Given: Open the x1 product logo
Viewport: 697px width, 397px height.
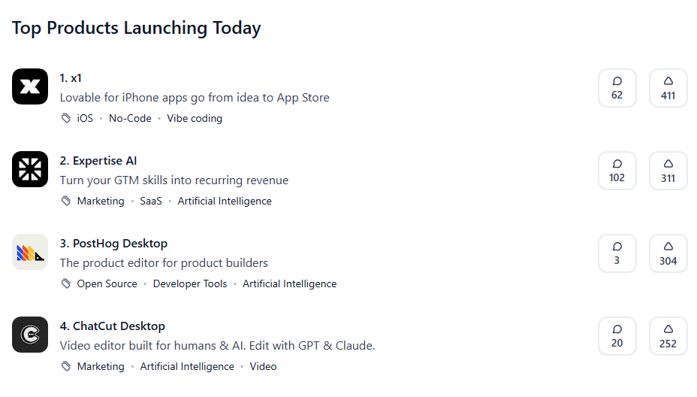Looking at the screenshot, I should coord(30,86).
